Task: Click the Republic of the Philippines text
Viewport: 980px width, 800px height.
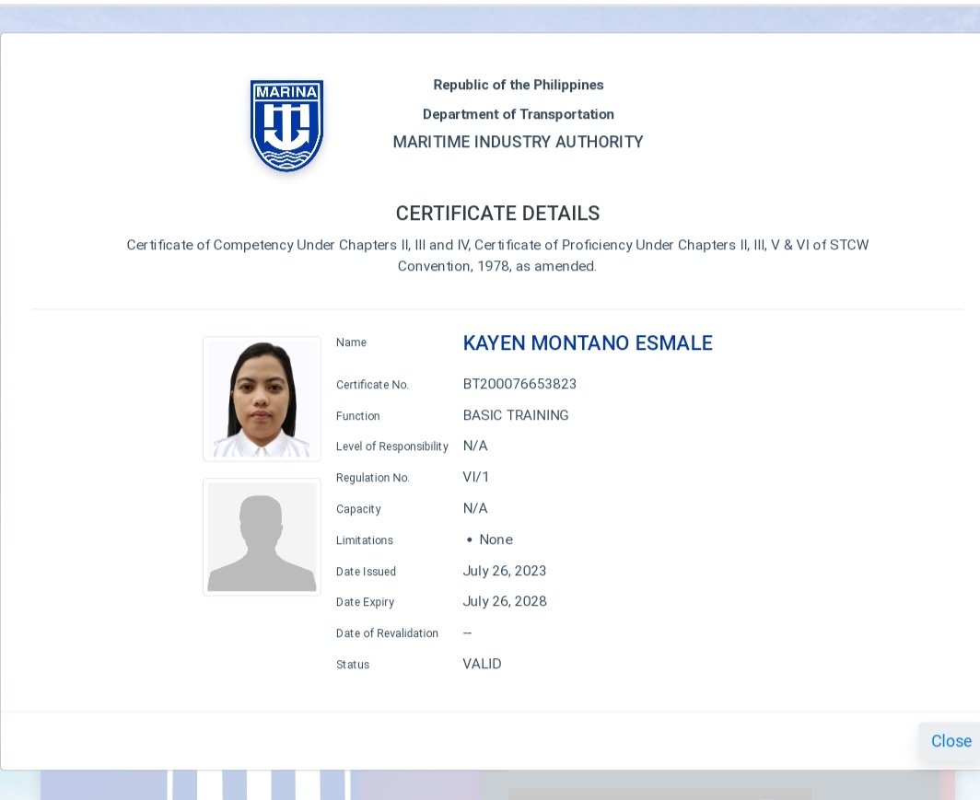Action: 518,85
